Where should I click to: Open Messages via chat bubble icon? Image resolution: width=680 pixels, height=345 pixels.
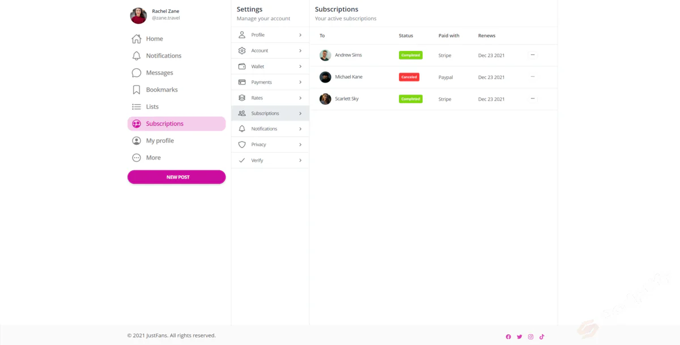tap(137, 73)
